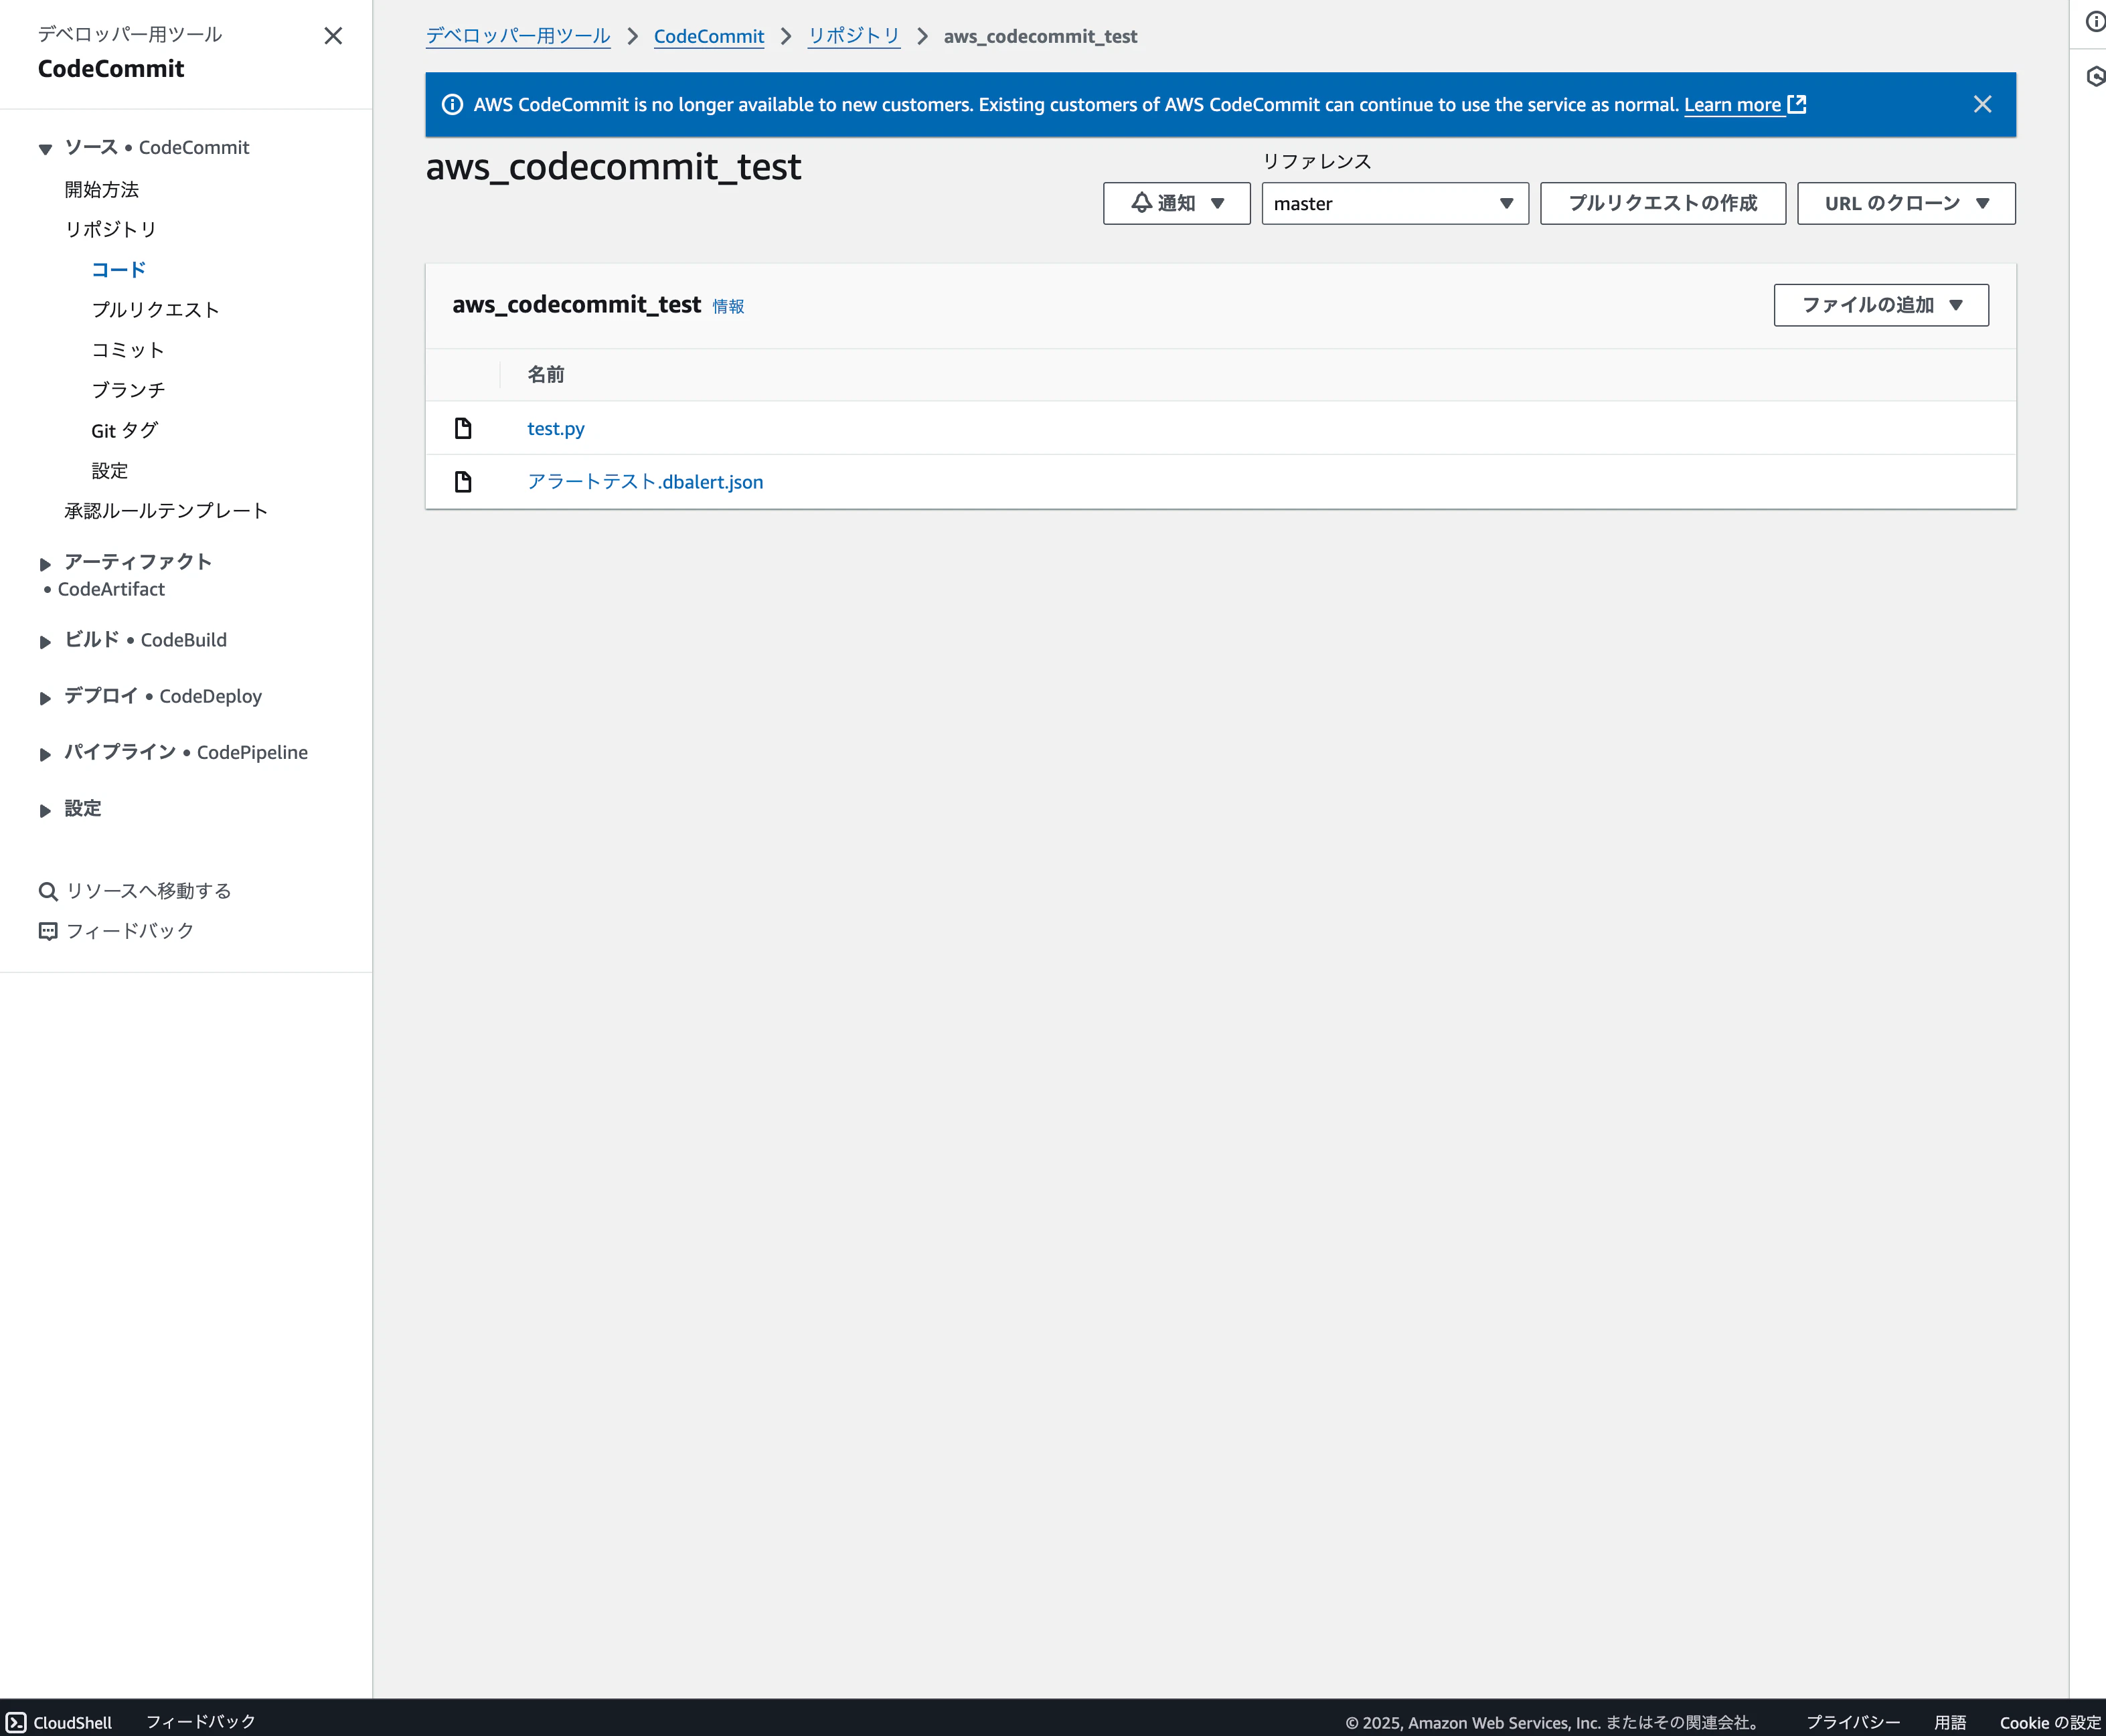
Task: Open feedback via the speech bubble icon
Action: point(48,931)
